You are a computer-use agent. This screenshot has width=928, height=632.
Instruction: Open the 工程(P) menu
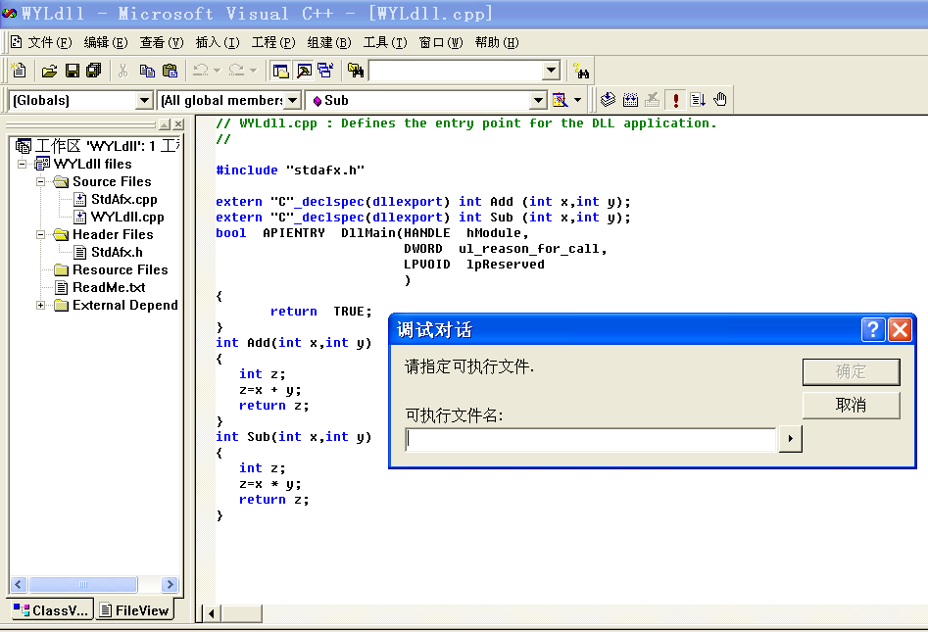tap(273, 42)
